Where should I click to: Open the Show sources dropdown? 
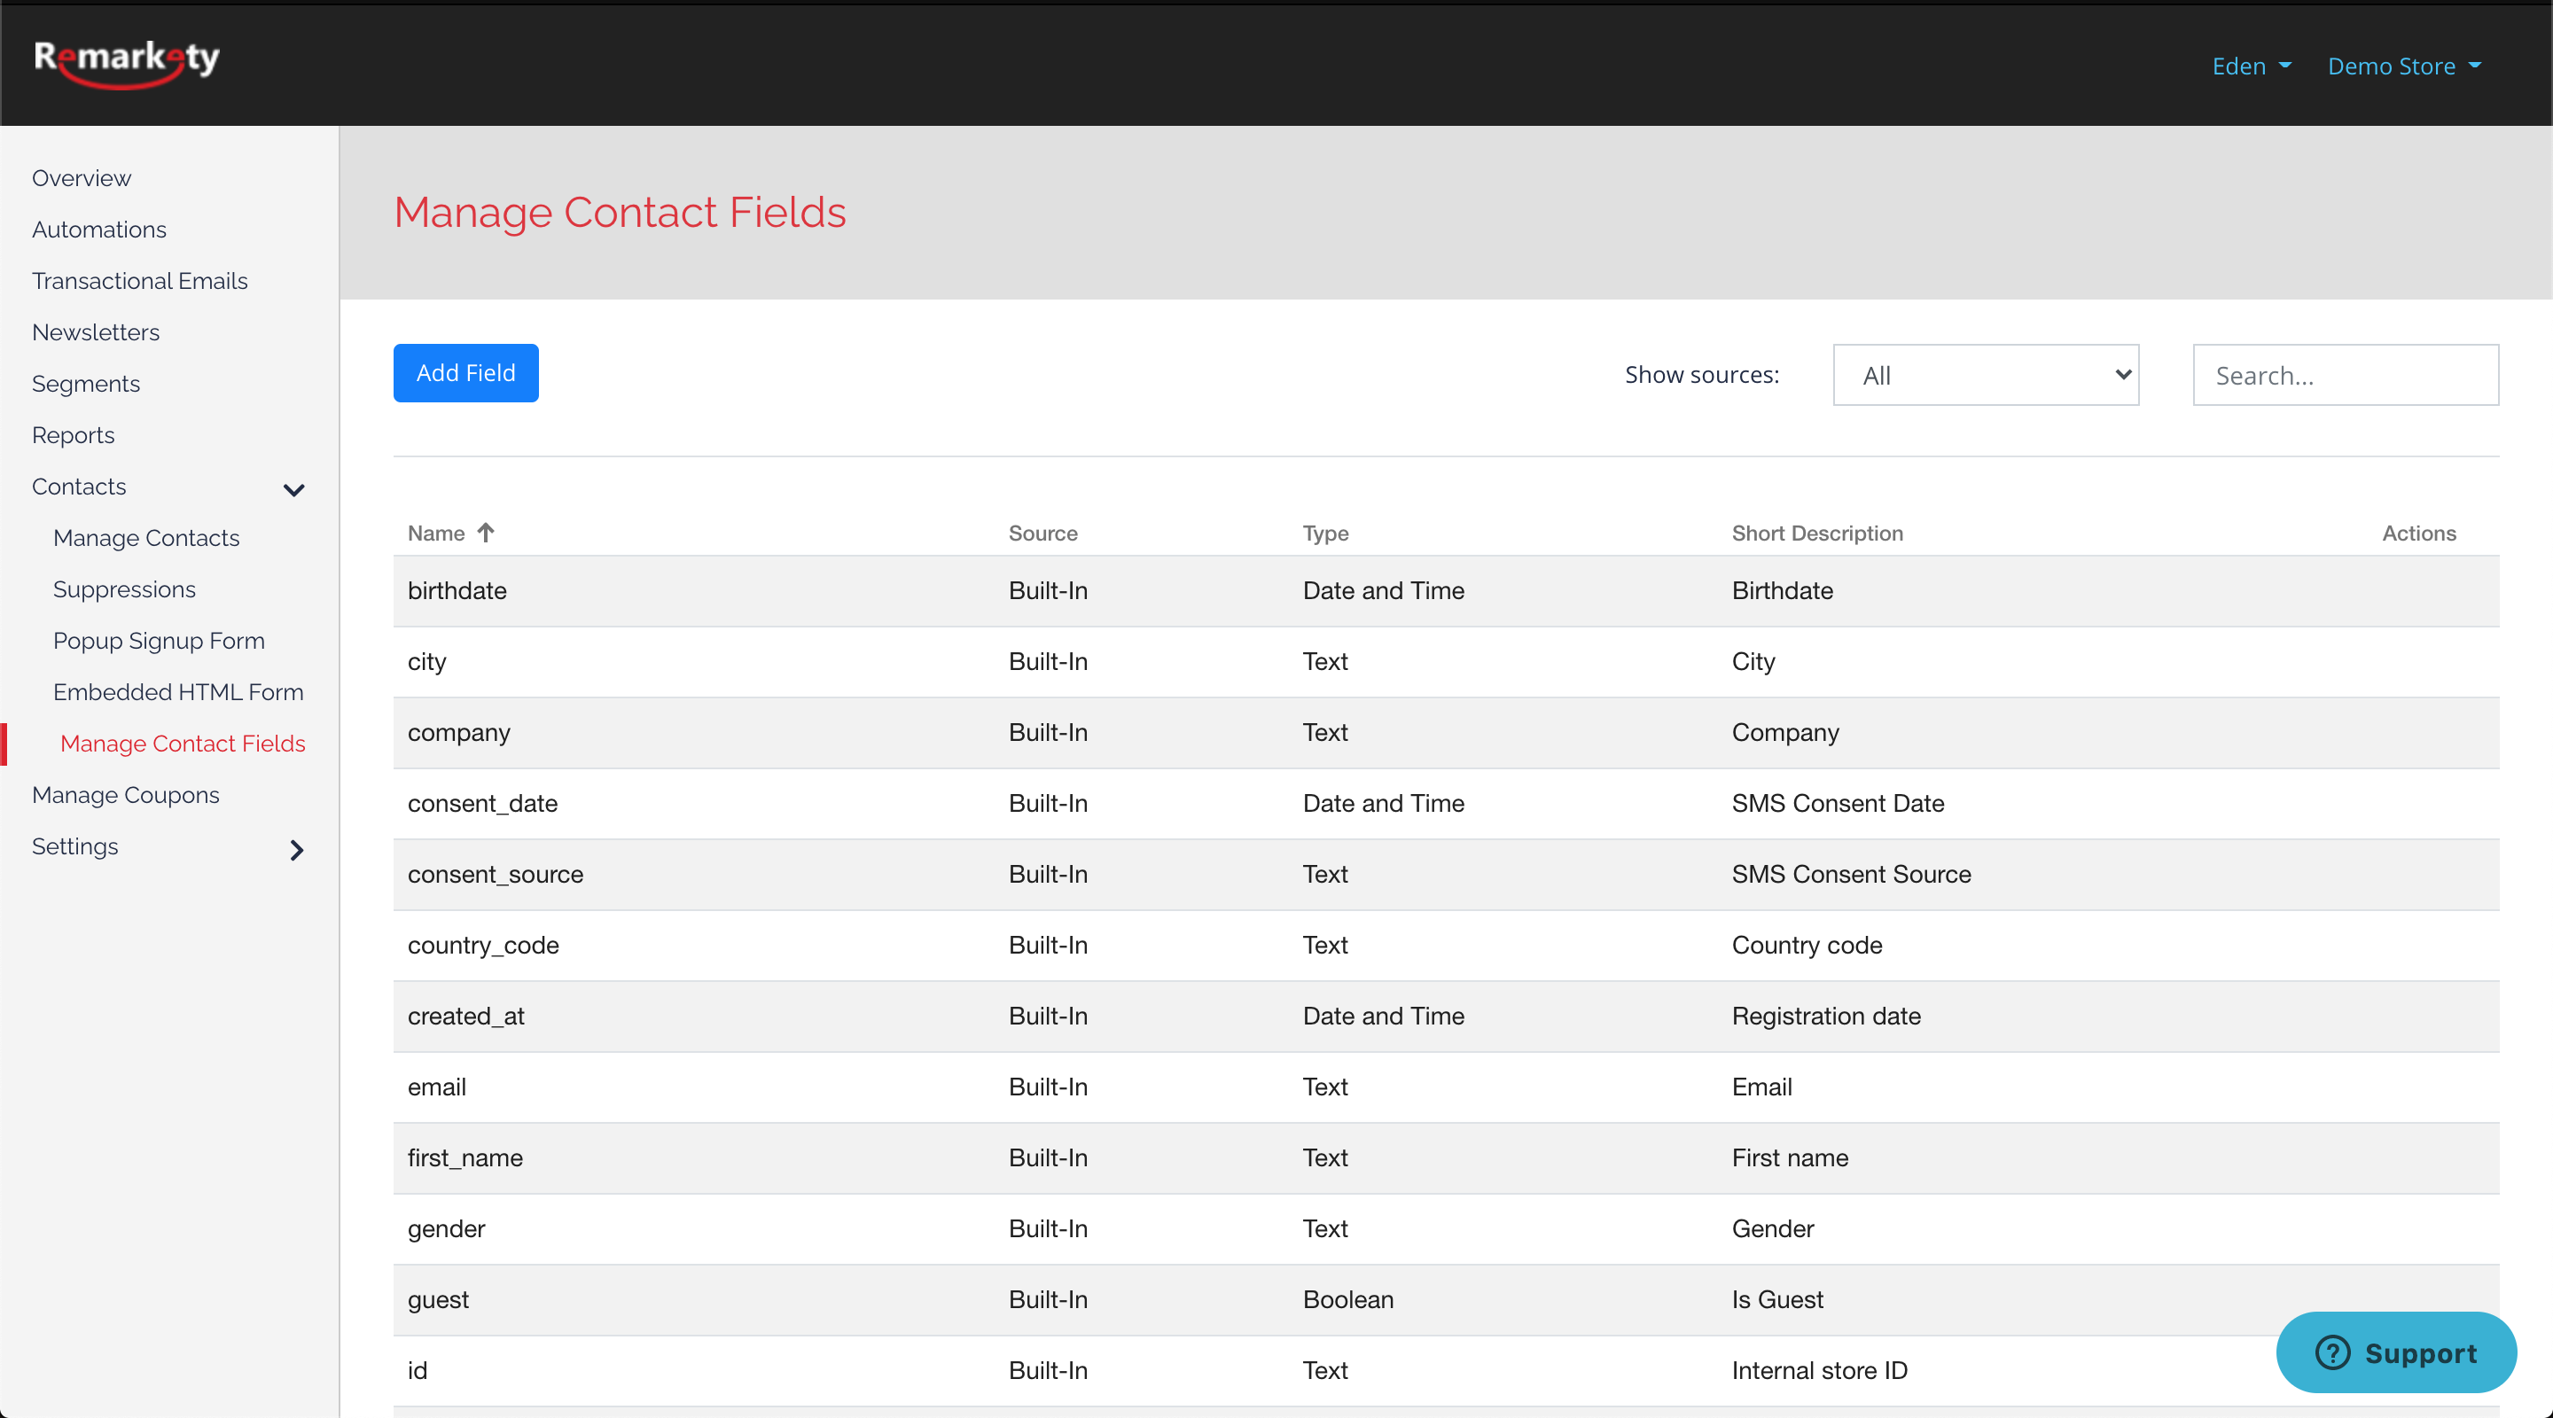click(1985, 375)
